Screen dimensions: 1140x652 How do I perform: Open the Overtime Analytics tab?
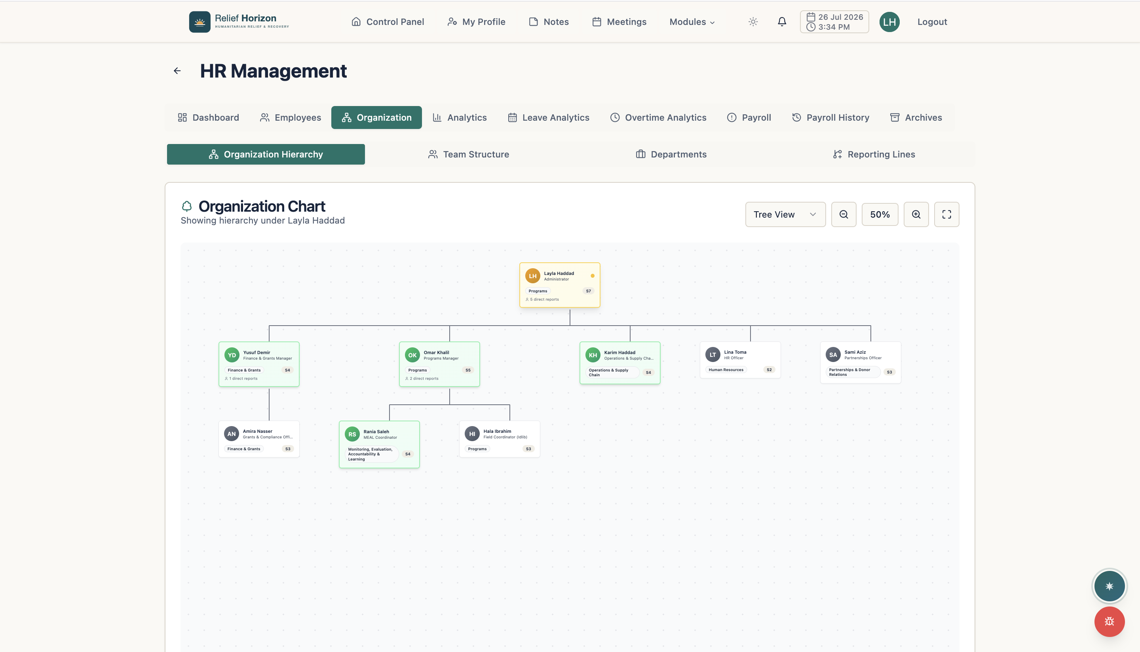[x=658, y=118]
